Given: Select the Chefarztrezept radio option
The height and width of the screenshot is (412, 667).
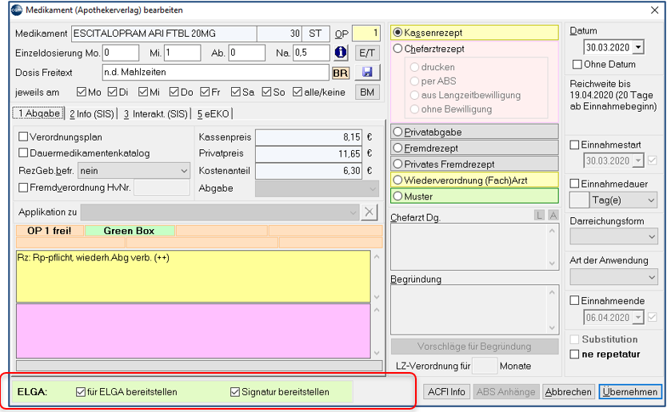Looking at the screenshot, I should [397, 49].
